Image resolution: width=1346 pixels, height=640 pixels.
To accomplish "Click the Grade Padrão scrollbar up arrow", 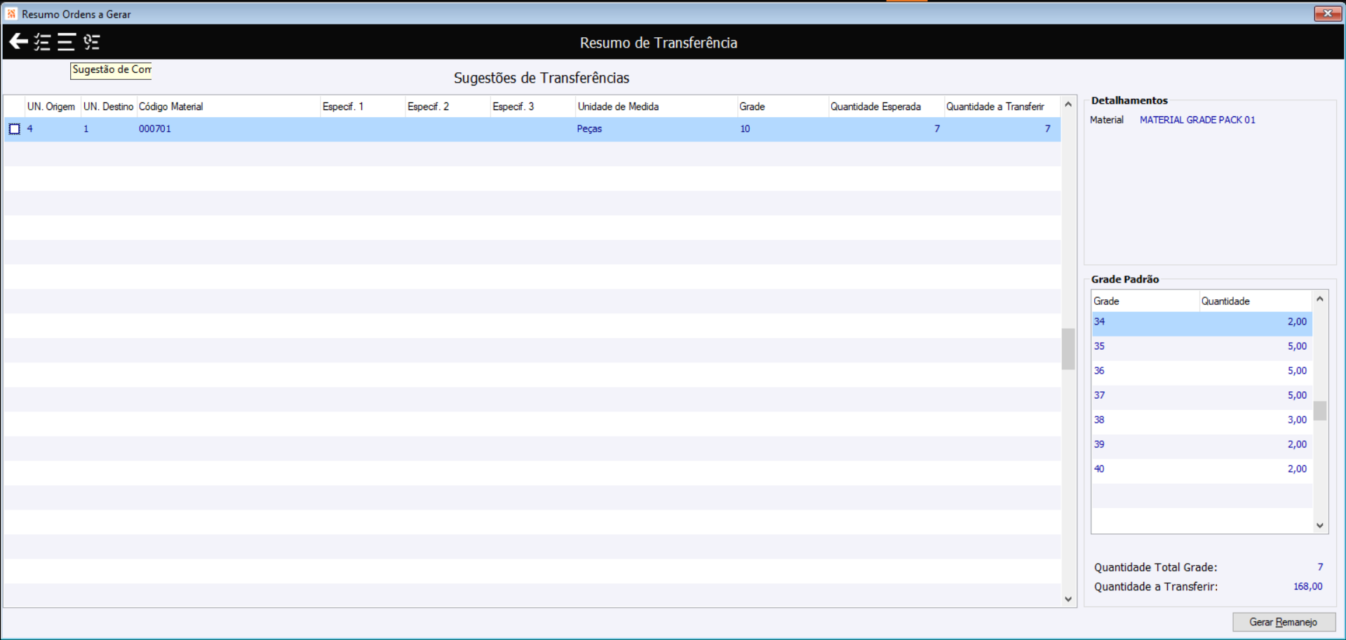I will pos(1320,299).
